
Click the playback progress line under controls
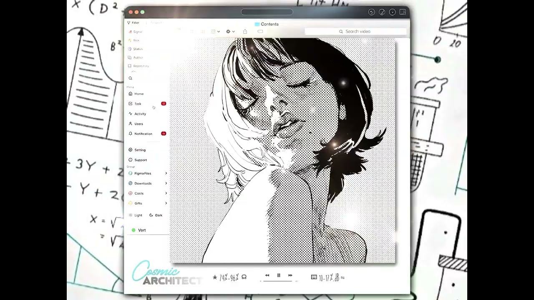tap(279, 281)
